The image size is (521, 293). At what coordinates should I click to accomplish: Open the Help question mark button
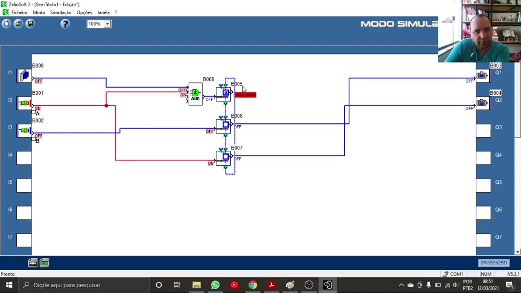click(65, 24)
